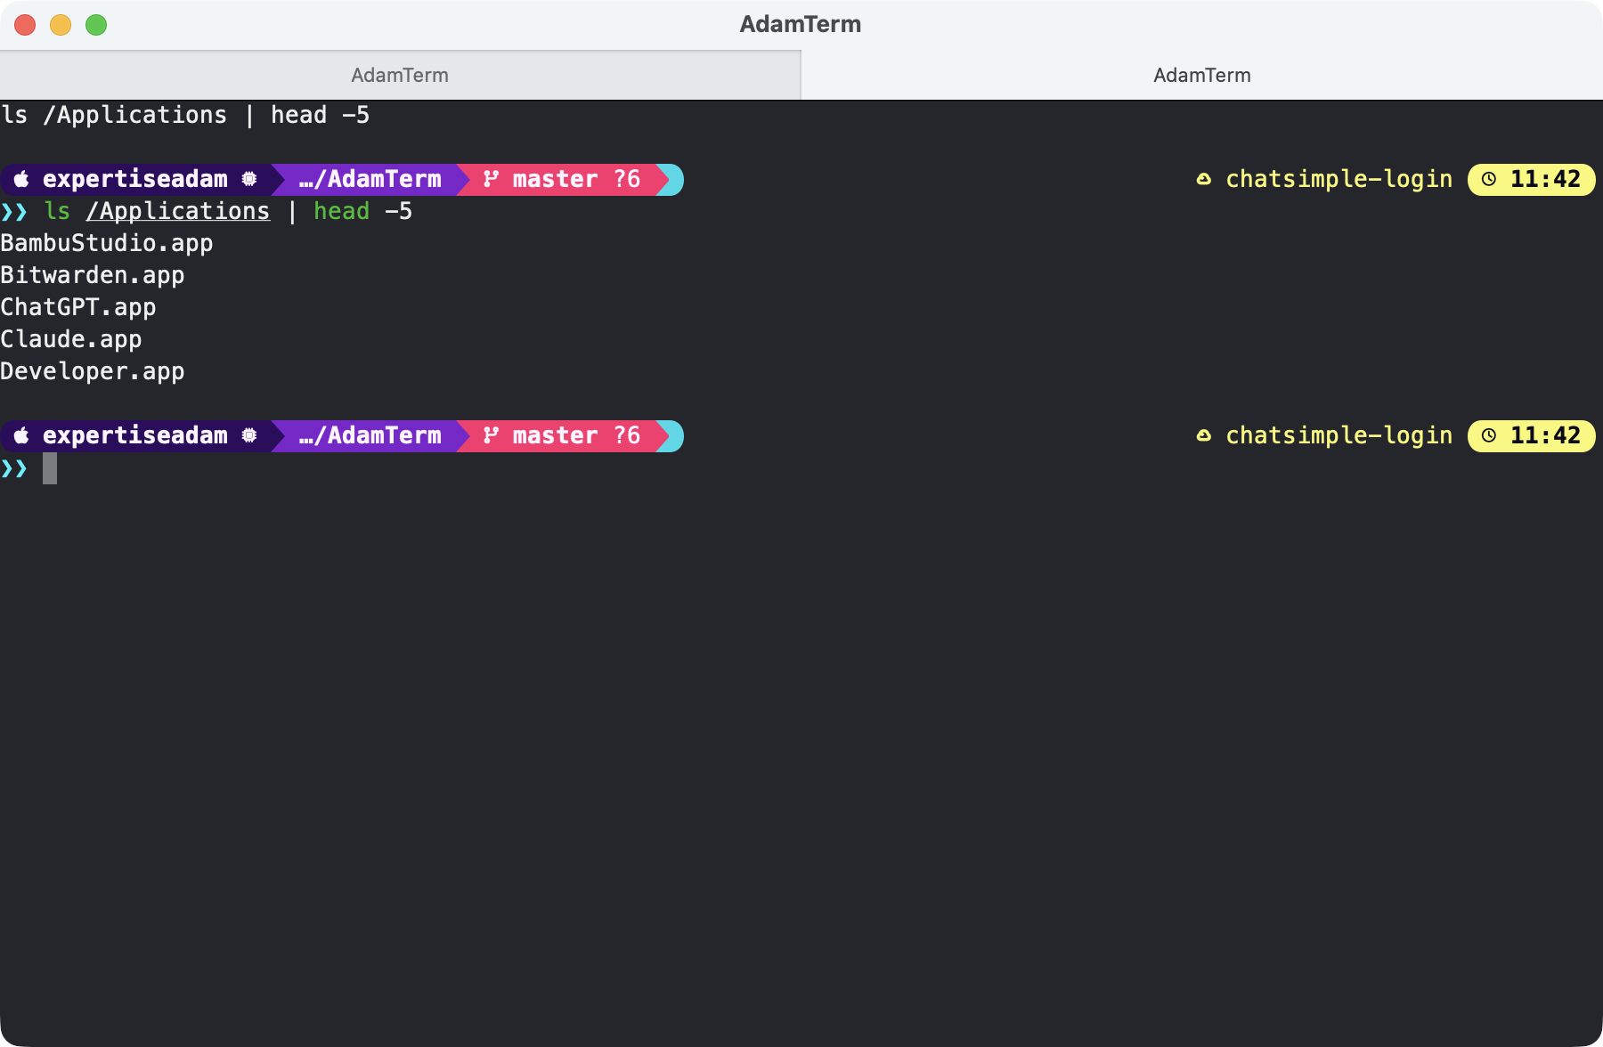The width and height of the screenshot is (1603, 1047).
Task: Click the underlined /Applications path
Action: [178, 211]
